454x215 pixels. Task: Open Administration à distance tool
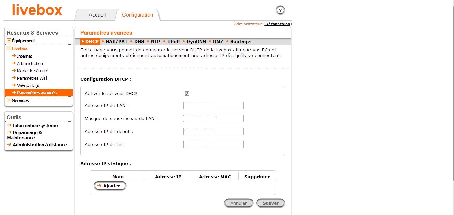click(x=40, y=145)
